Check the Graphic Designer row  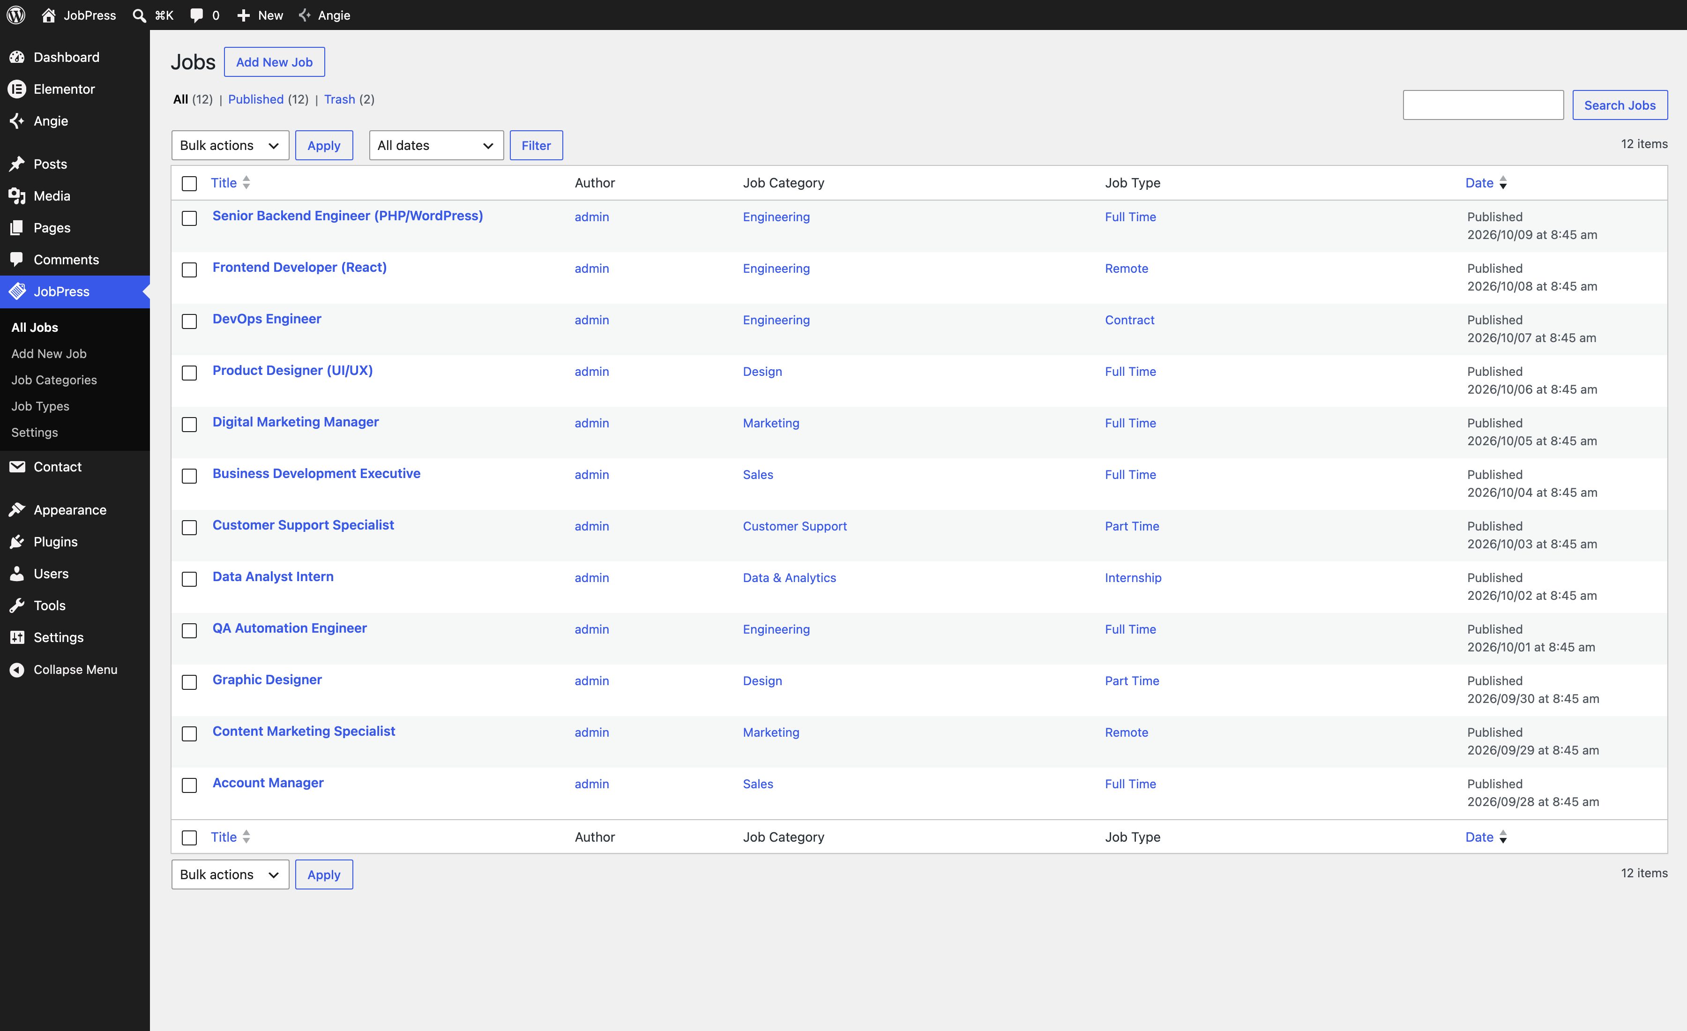click(190, 682)
